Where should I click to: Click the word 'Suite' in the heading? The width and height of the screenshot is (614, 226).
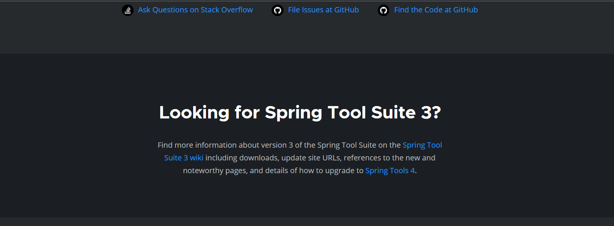point(393,112)
